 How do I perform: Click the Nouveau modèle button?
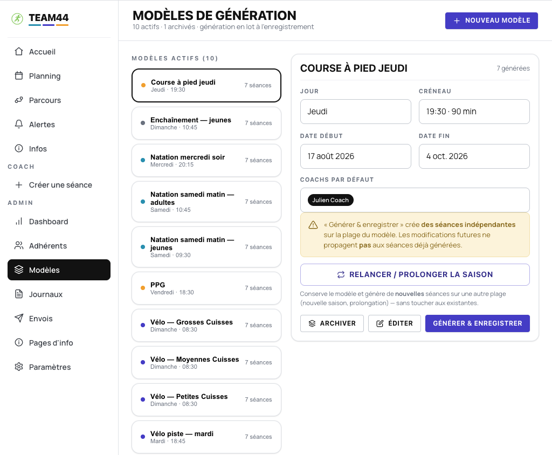[491, 21]
